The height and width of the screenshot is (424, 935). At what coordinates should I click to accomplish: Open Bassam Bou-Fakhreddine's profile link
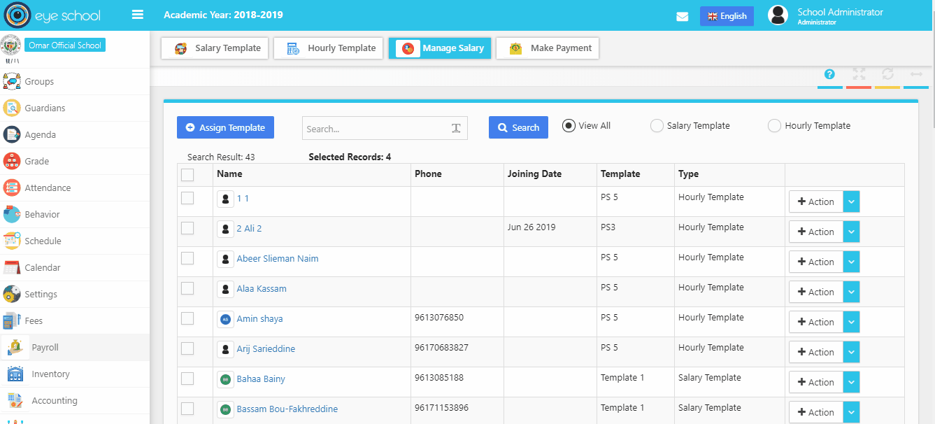pyautogui.click(x=287, y=409)
